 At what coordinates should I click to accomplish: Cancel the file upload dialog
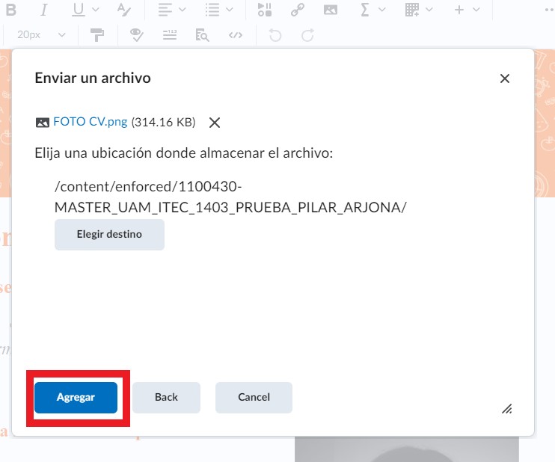pos(254,398)
